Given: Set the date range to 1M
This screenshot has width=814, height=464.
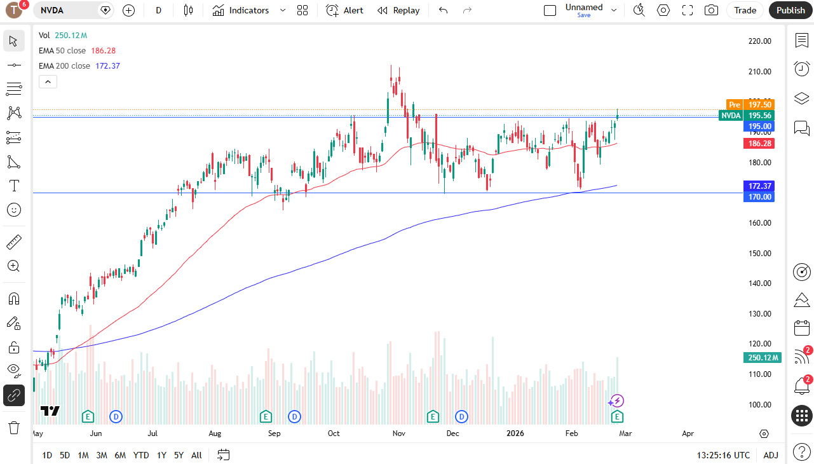Looking at the screenshot, I should click(x=83, y=455).
